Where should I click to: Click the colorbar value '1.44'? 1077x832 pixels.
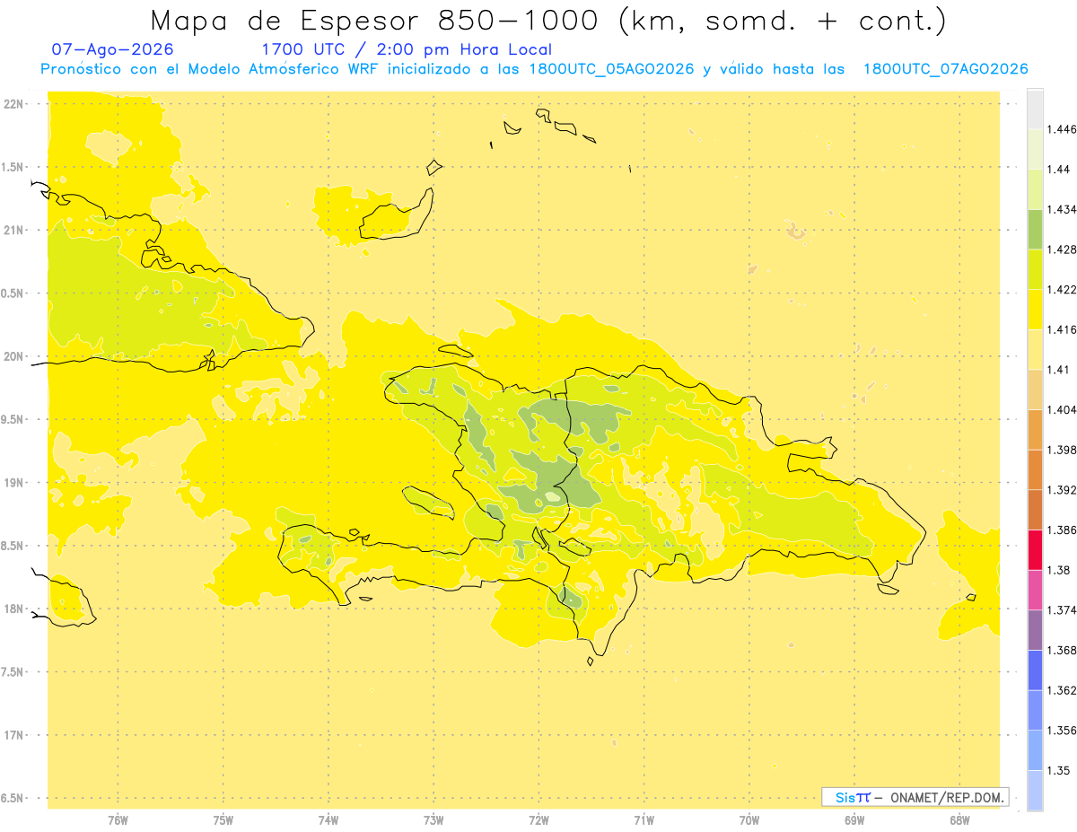click(x=1058, y=170)
